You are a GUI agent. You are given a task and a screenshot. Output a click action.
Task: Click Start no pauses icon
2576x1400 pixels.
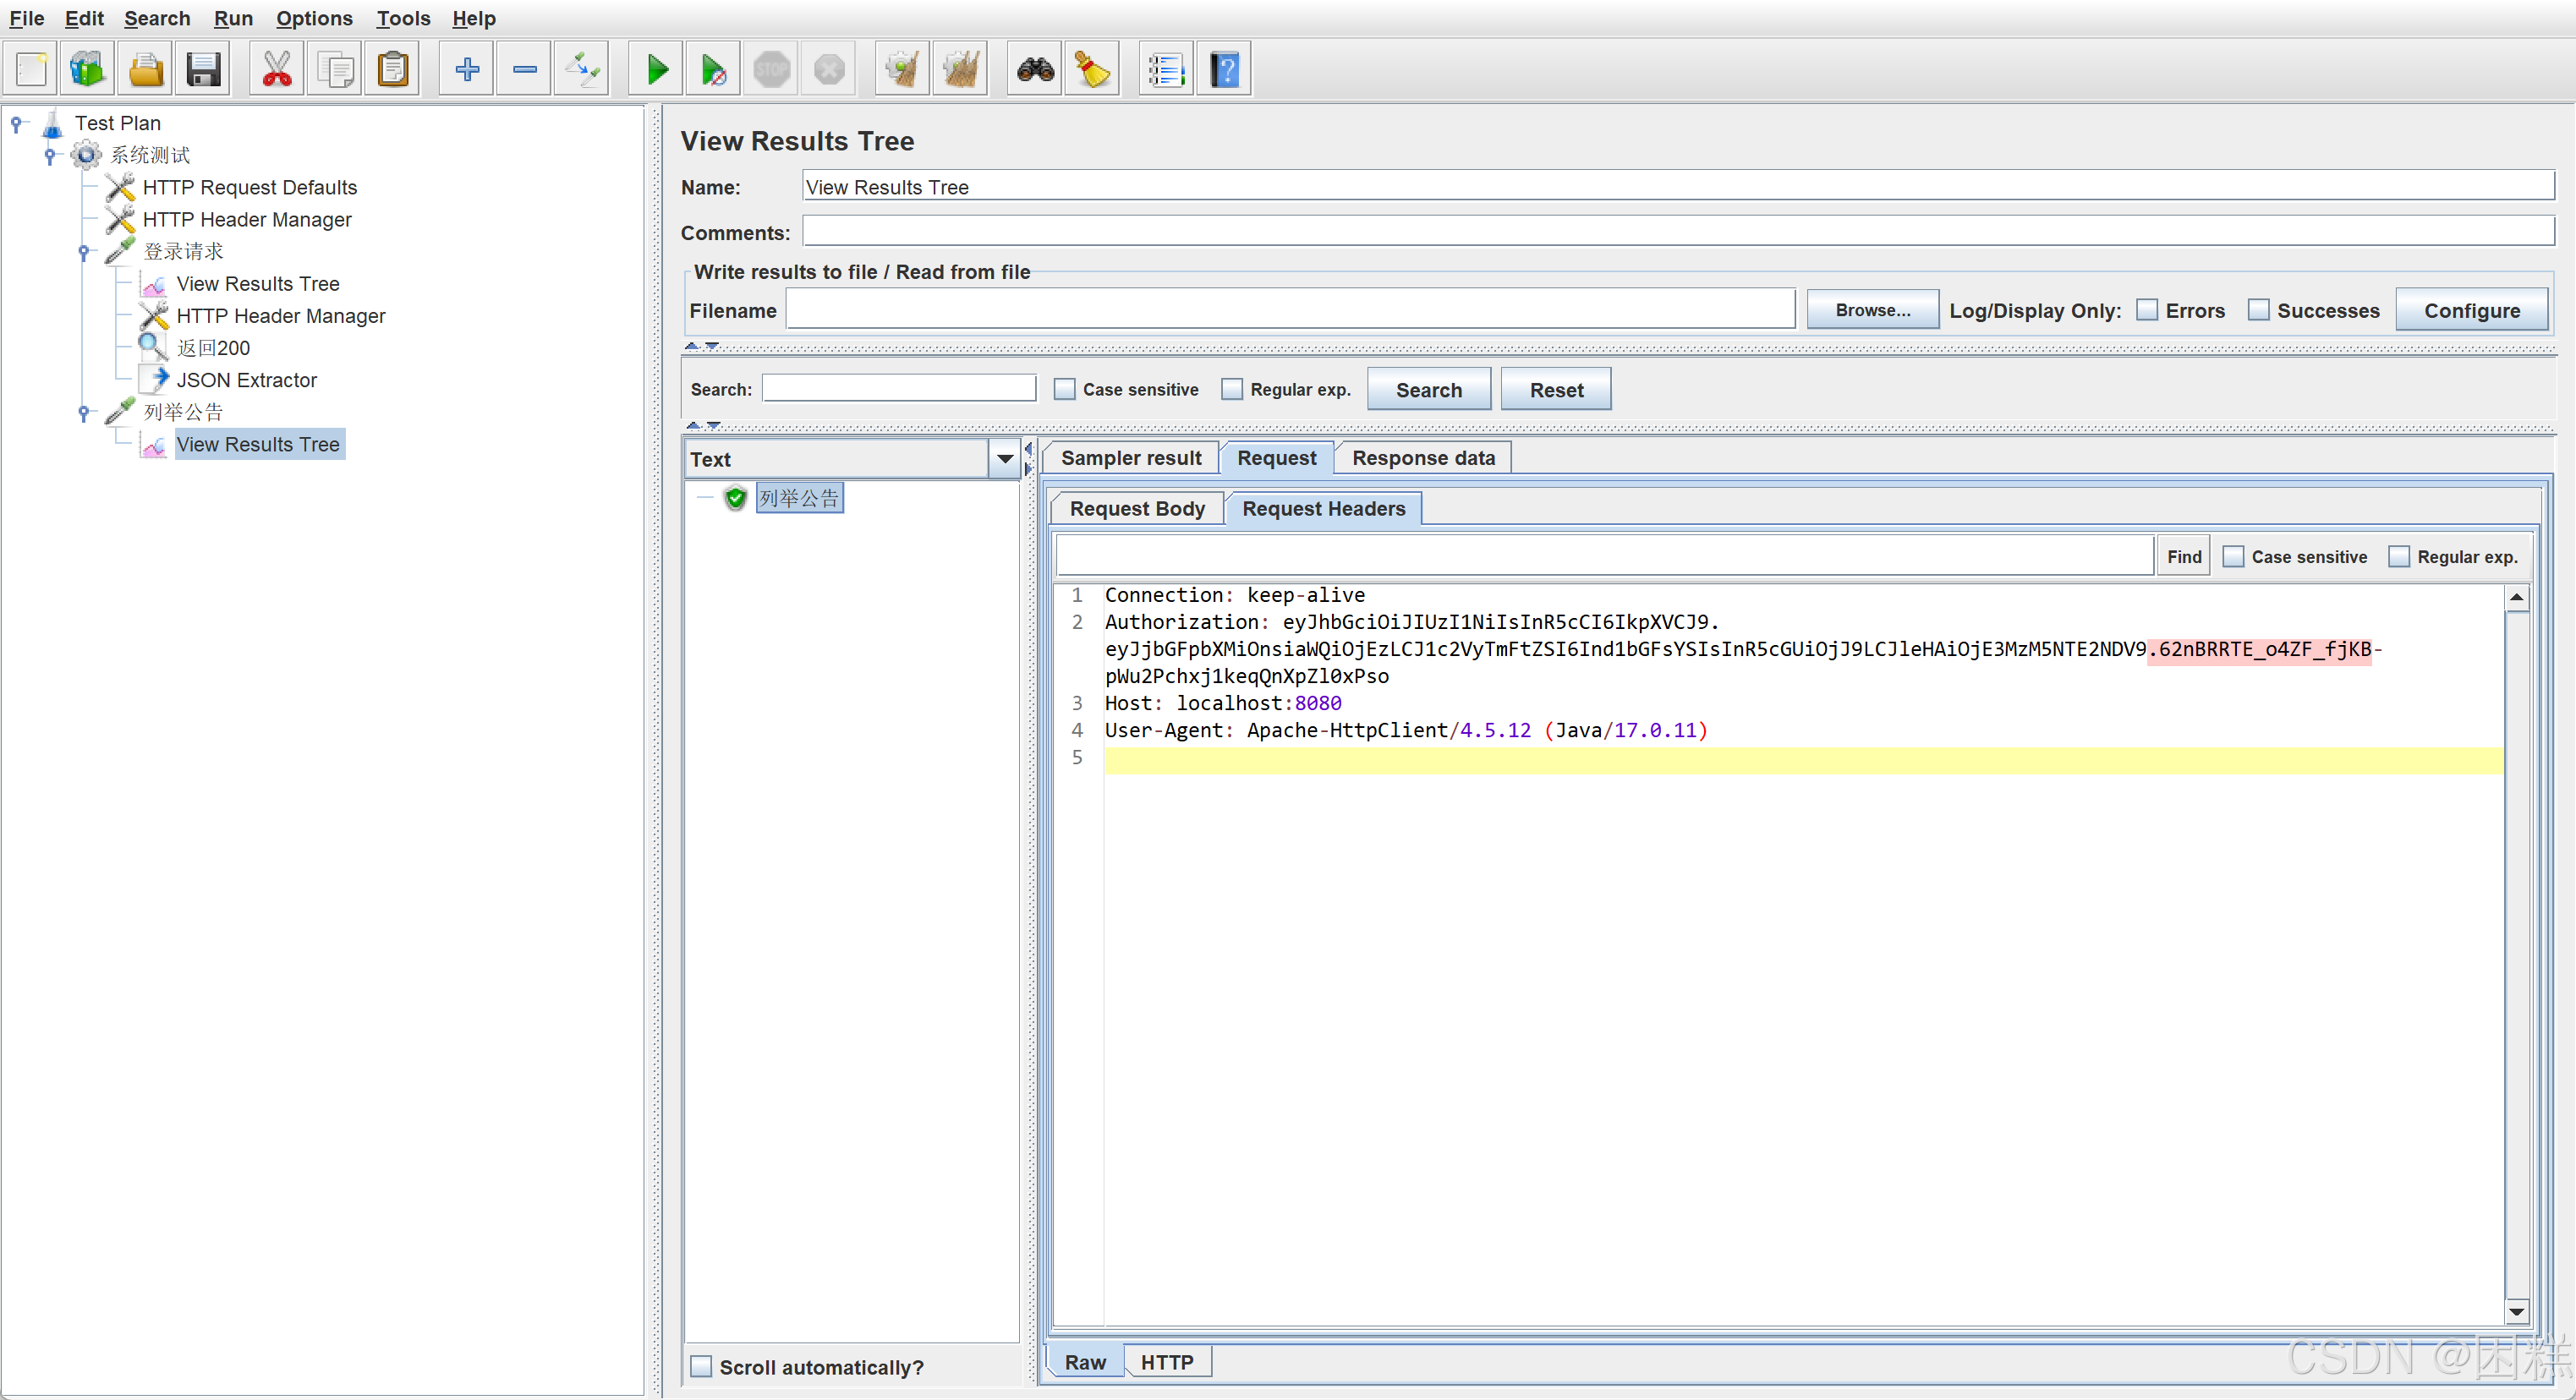(x=713, y=70)
